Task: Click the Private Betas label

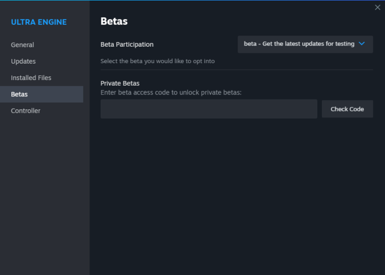Action: click(x=120, y=83)
